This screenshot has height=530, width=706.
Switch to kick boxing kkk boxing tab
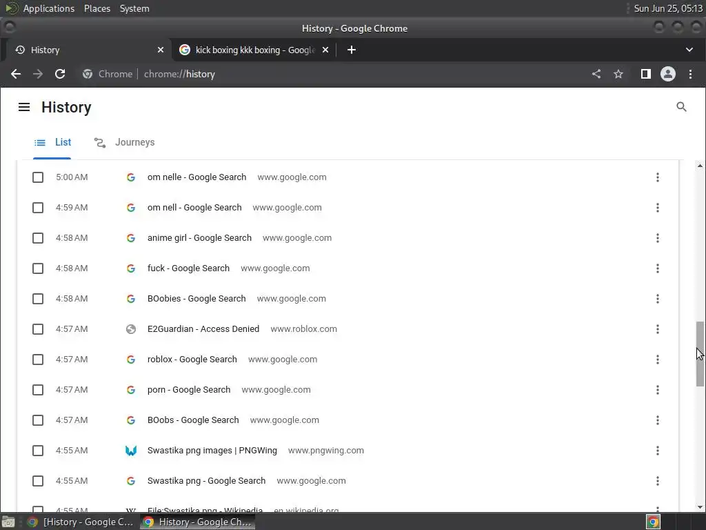click(x=254, y=50)
